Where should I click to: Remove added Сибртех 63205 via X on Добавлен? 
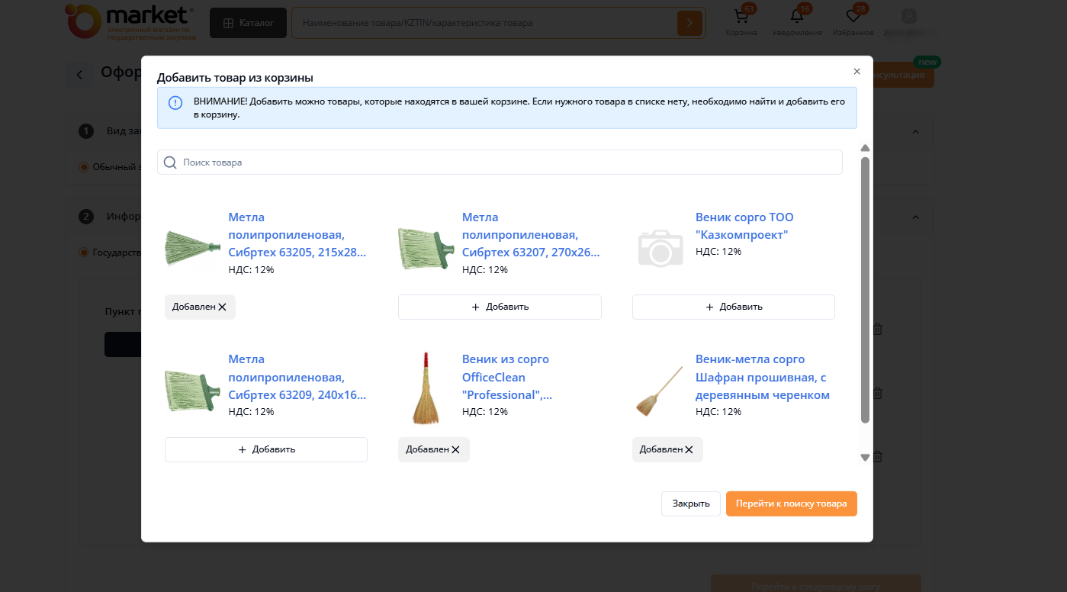(222, 307)
